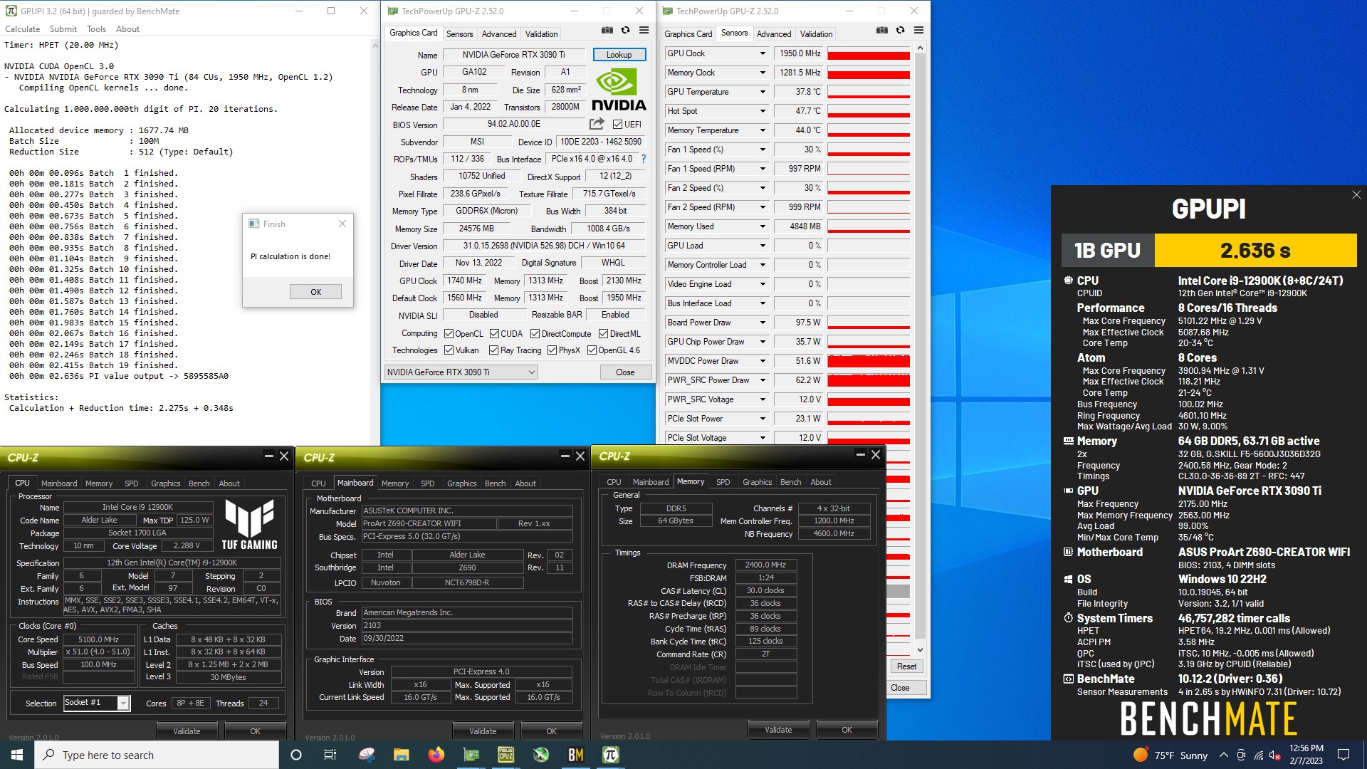Open the Tools menu in GPUPI
Image resolution: width=1367 pixels, height=769 pixels.
click(97, 29)
